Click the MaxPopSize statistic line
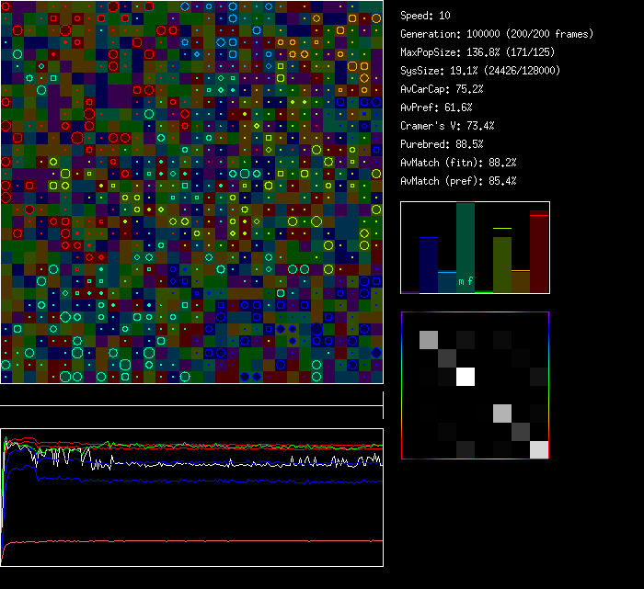The height and width of the screenshot is (589, 644). point(477,52)
